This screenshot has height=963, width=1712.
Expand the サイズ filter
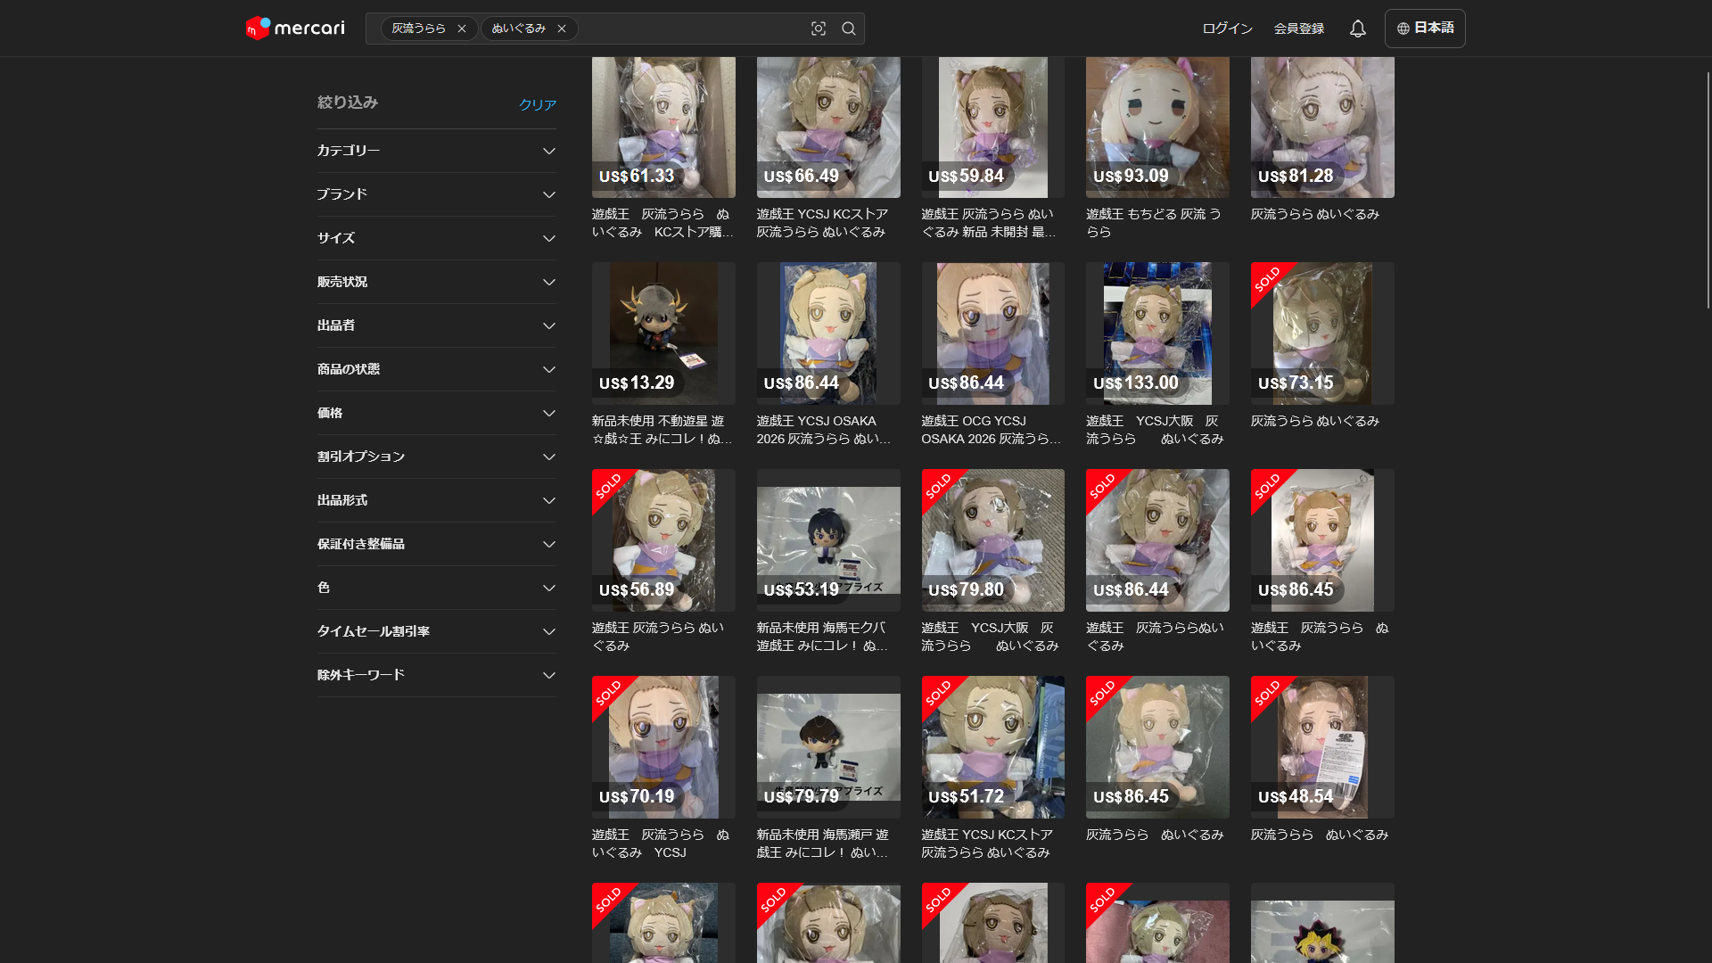(x=437, y=238)
